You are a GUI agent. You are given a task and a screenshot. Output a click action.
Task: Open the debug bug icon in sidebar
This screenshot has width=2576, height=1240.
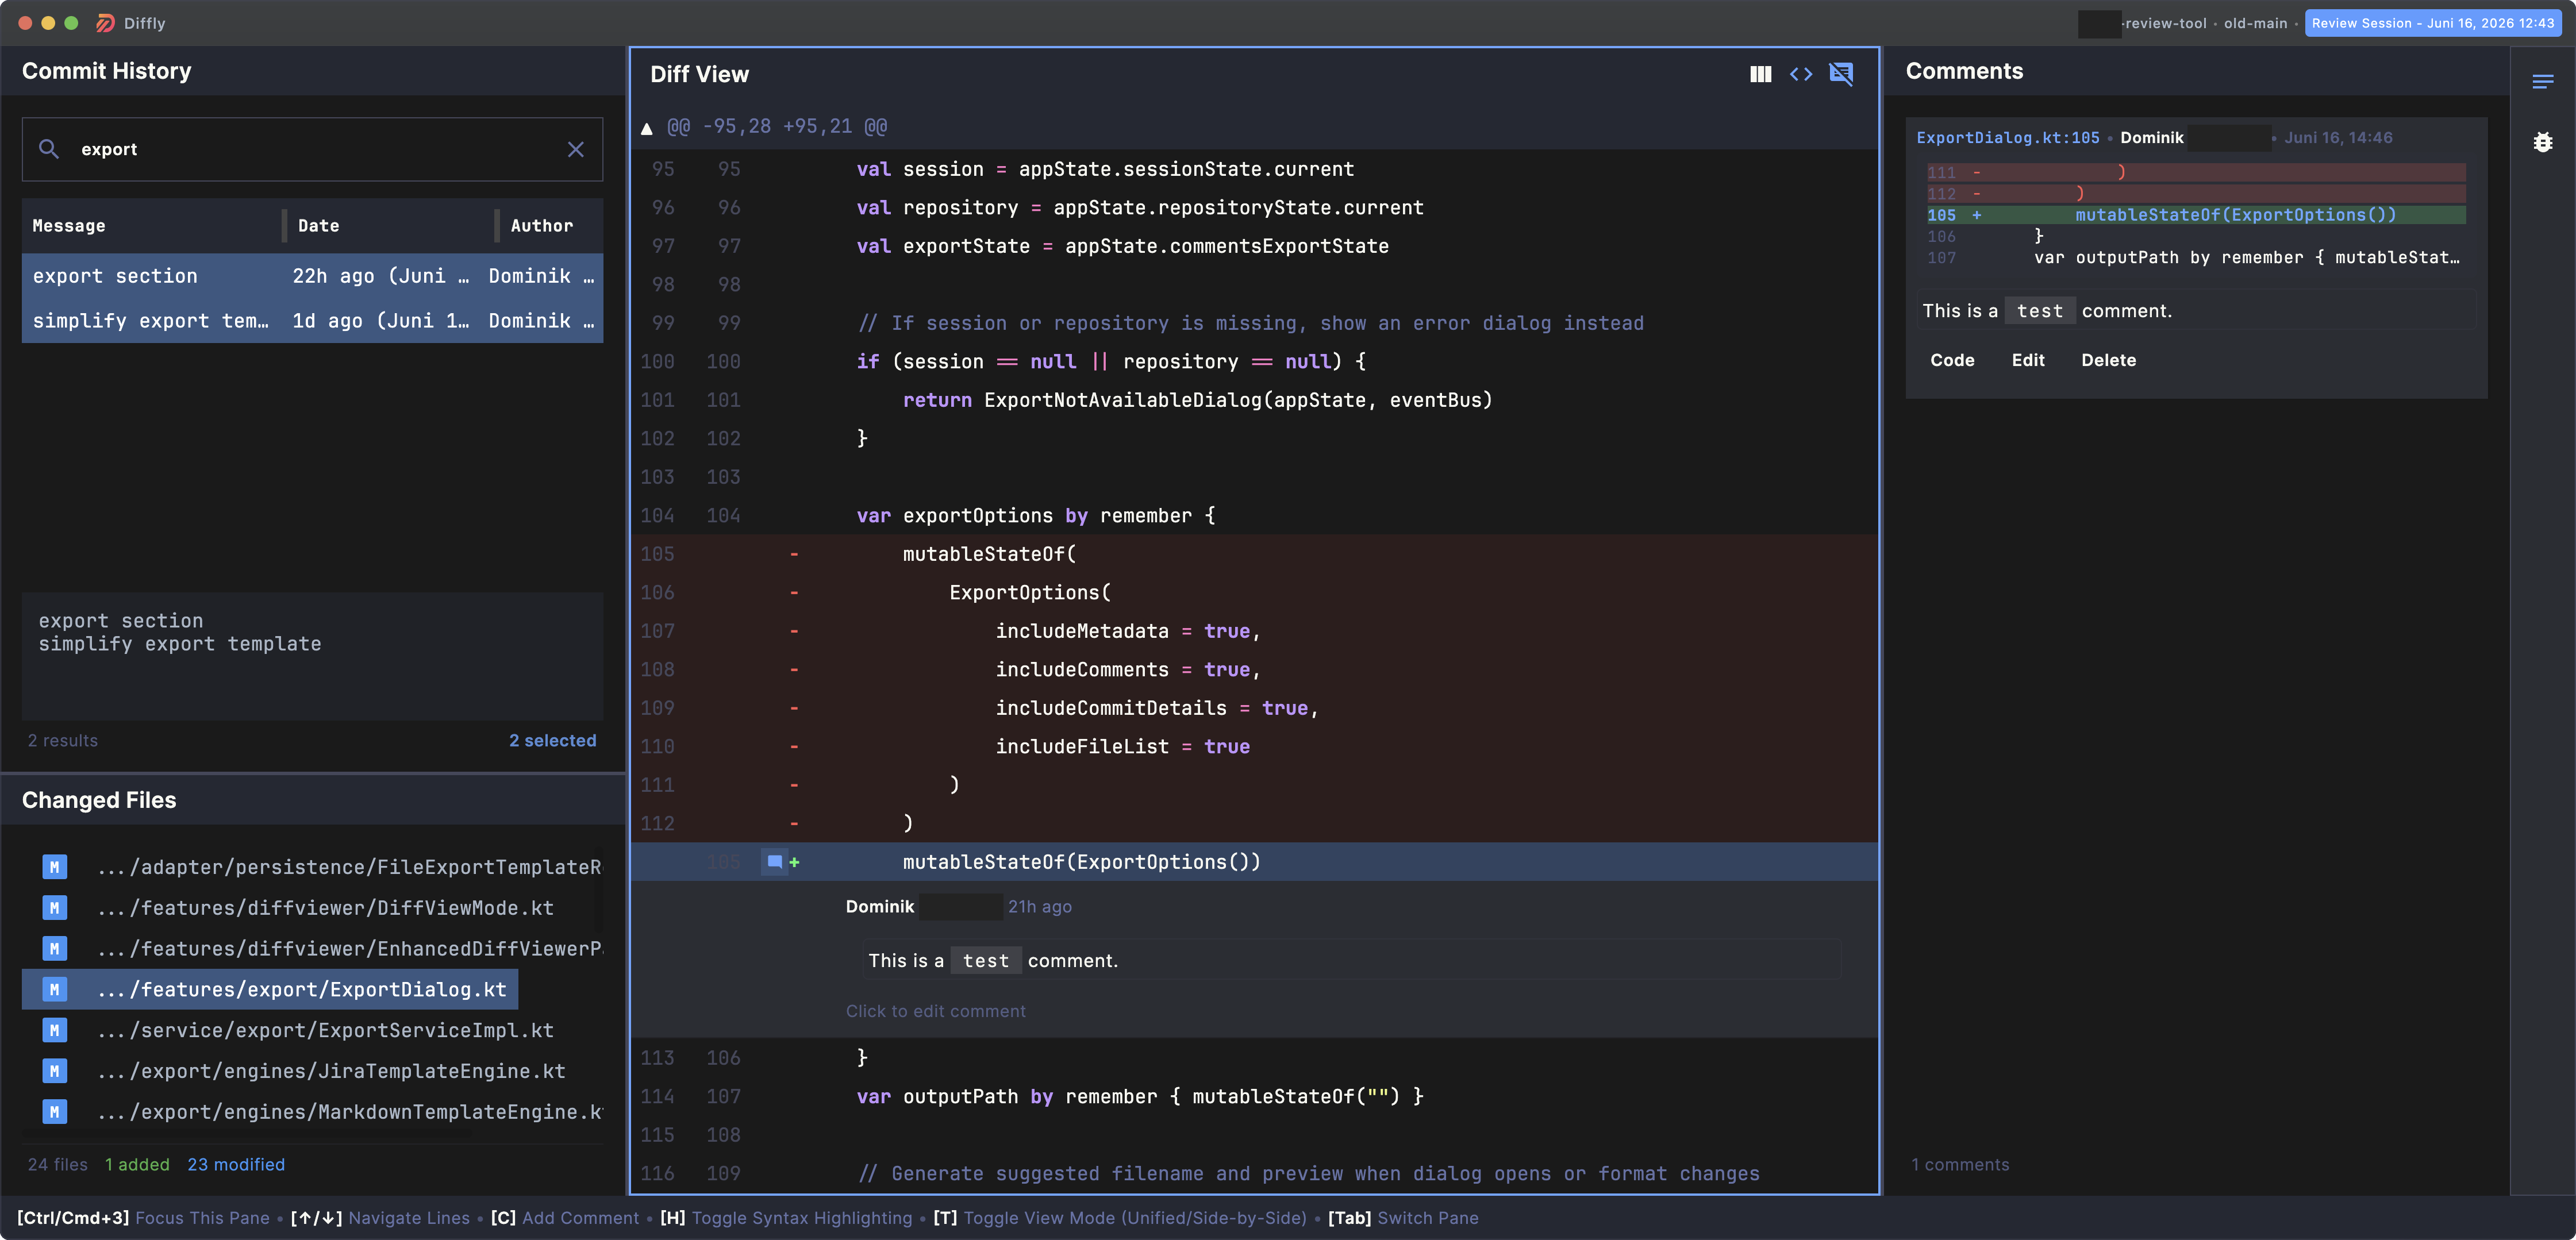coord(2542,142)
